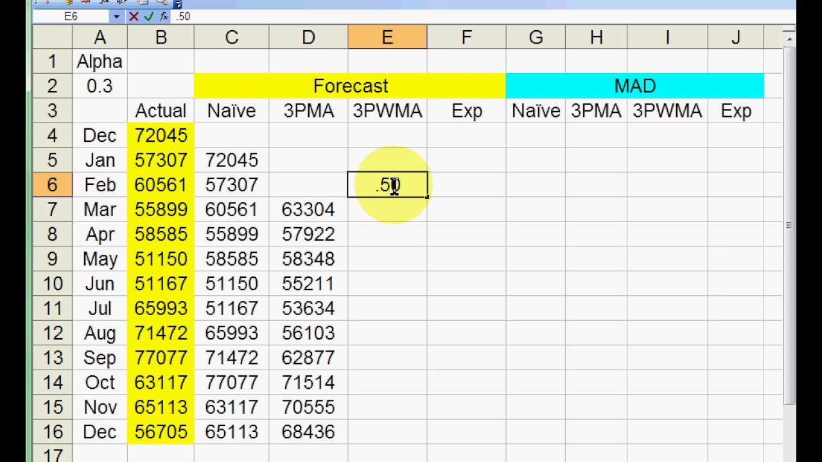Image resolution: width=822 pixels, height=462 pixels.
Task: Open the Name Box dropdown arrow
Action: pyautogui.click(x=116, y=17)
